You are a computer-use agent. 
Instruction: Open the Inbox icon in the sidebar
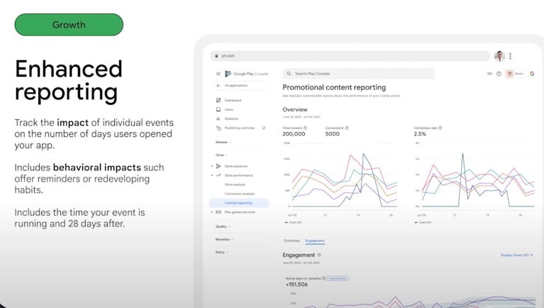coord(218,109)
